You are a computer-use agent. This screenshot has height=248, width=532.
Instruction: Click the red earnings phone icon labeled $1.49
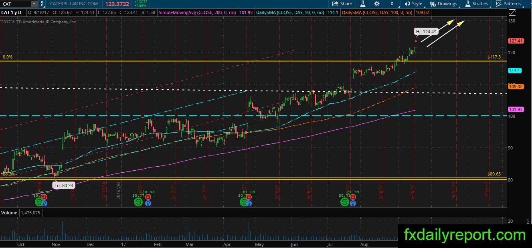pos(352,198)
